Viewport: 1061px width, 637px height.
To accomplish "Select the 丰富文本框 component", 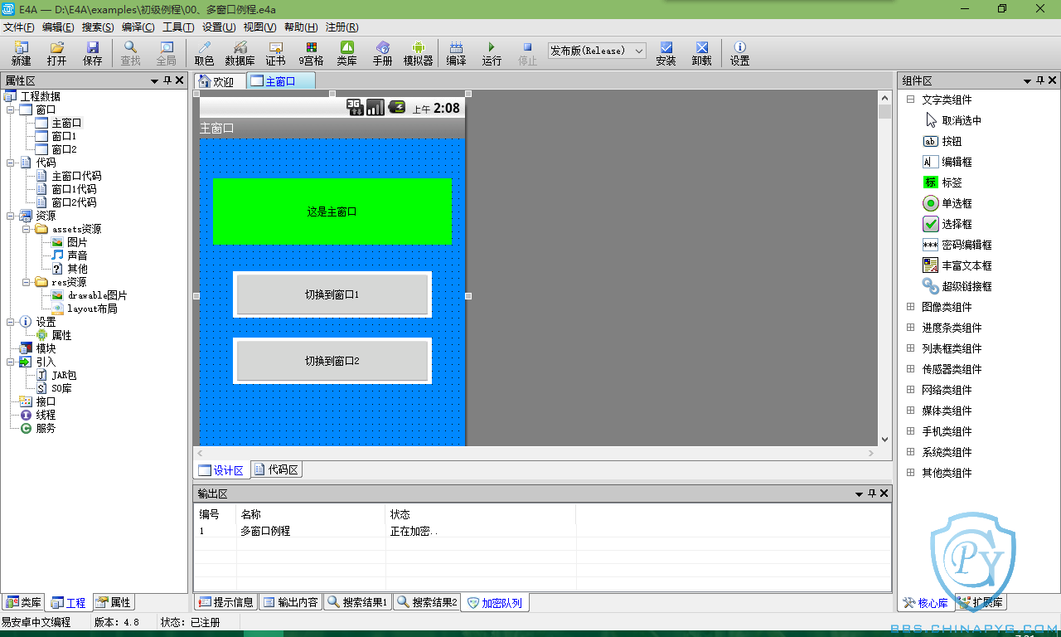I will [x=957, y=265].
